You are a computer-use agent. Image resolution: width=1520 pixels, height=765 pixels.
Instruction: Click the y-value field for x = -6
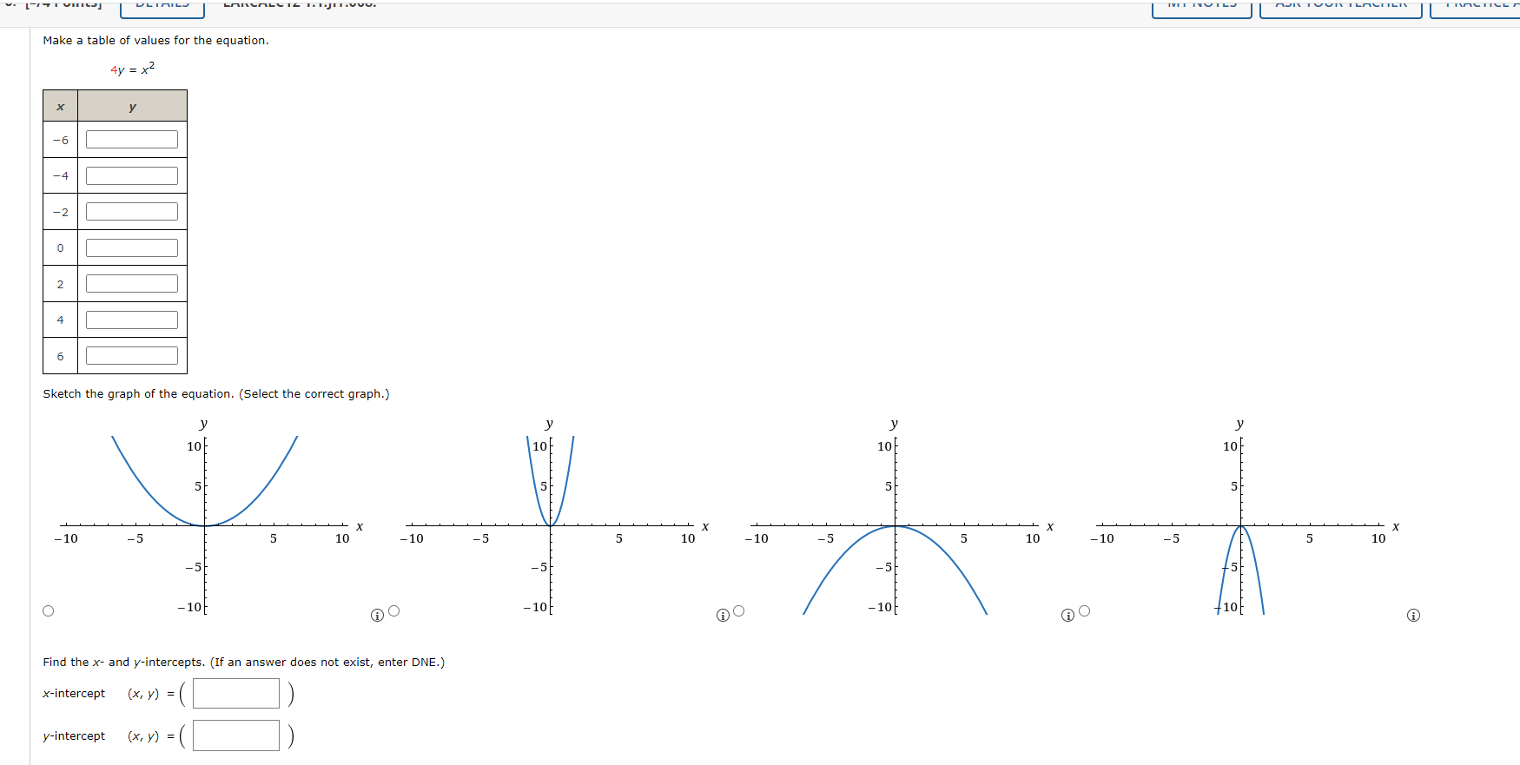132,138
